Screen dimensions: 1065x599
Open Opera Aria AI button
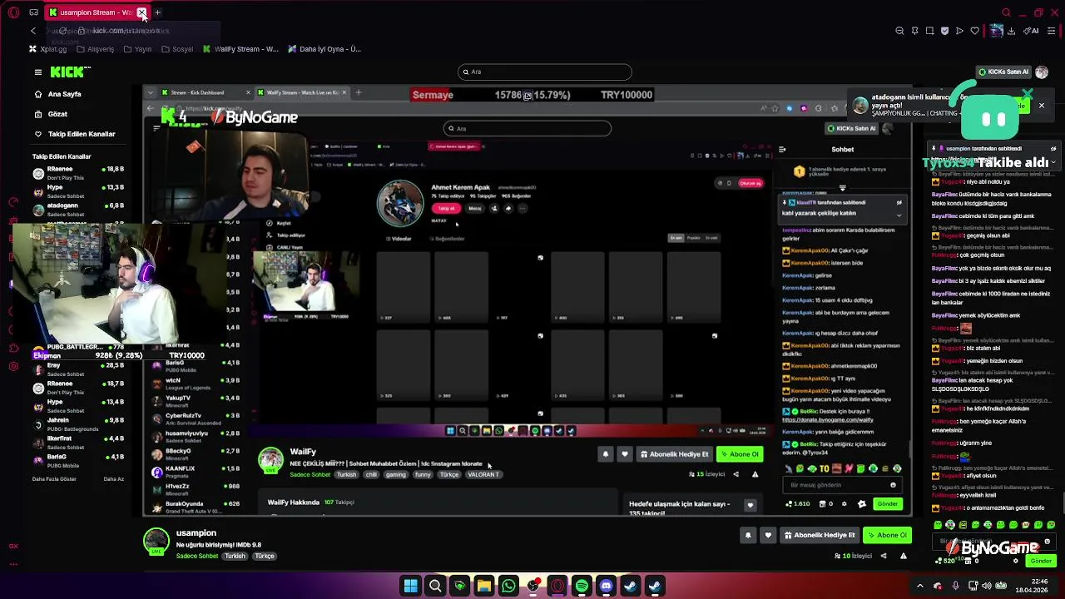click(1032, 31)
